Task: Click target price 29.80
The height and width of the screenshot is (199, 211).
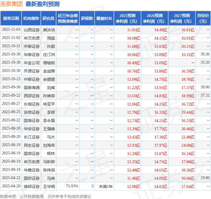Action: [205, 178]
